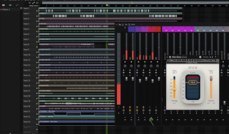229x134 pixels.
Task: Mute the master mixer track green LED
Action: click(x=125, y=62)
